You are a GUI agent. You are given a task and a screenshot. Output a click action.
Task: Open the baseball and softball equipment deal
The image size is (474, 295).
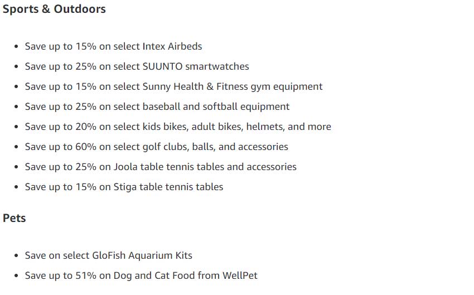[157, 107]
